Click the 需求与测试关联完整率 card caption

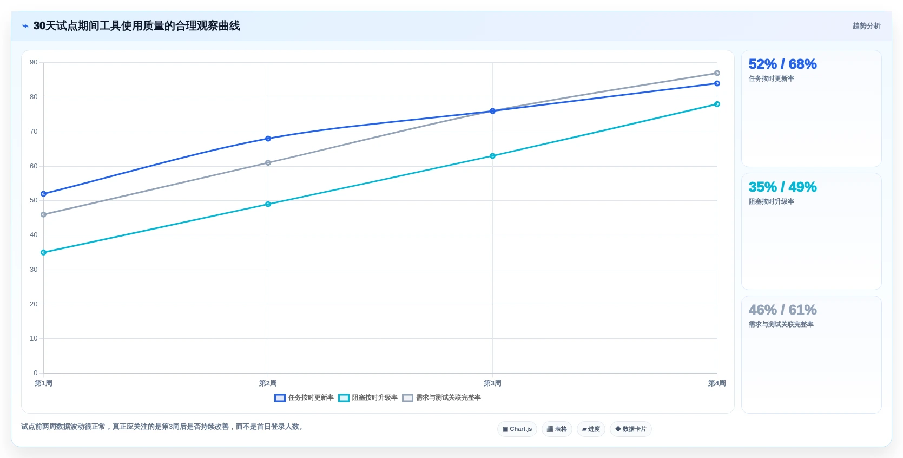pos(781,324)
